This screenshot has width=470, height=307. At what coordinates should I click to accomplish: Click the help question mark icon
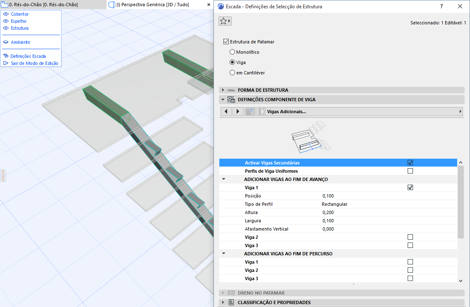(442, 7)
